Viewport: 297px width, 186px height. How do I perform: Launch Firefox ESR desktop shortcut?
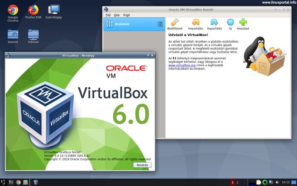coord(33,12)
